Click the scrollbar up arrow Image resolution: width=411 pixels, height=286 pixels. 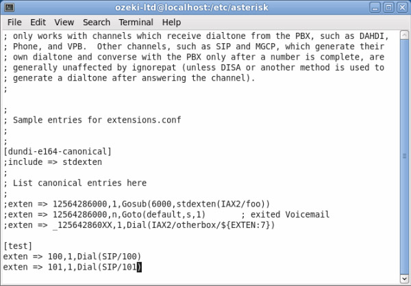tap(404, 35)
